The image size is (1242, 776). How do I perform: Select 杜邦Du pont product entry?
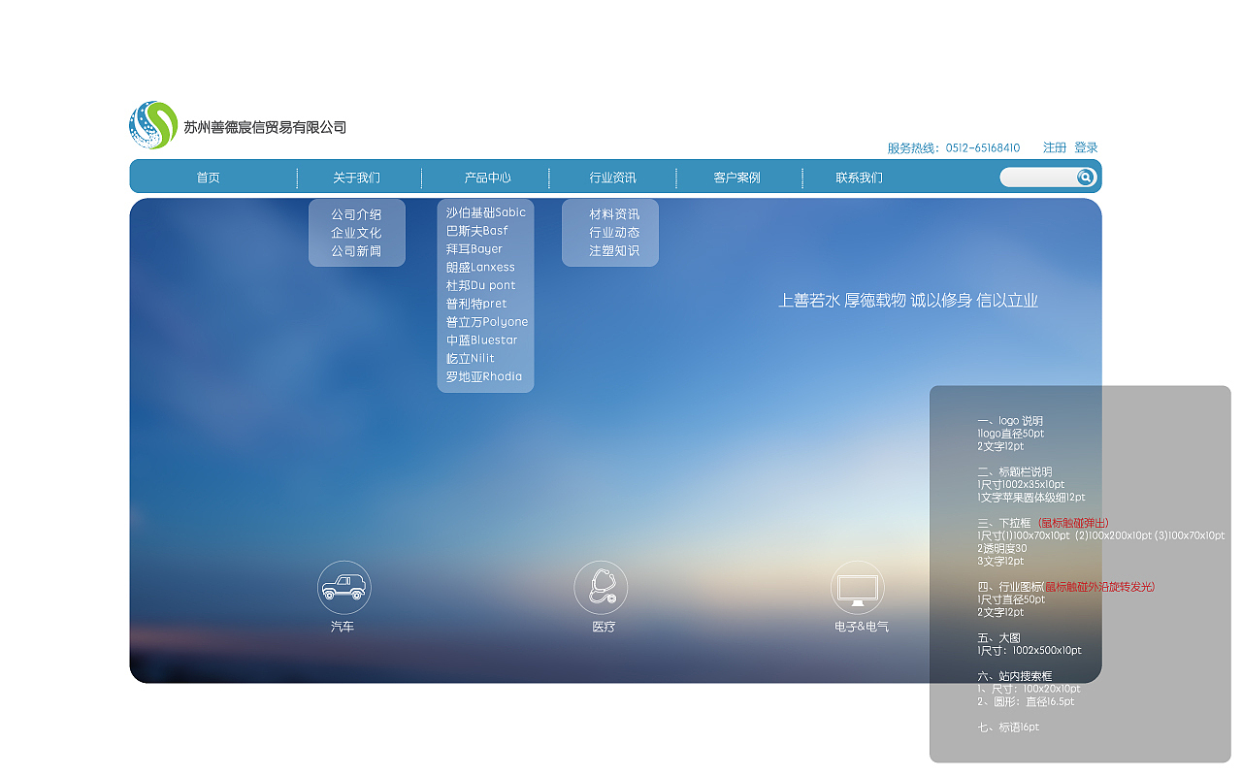point(480,285)
